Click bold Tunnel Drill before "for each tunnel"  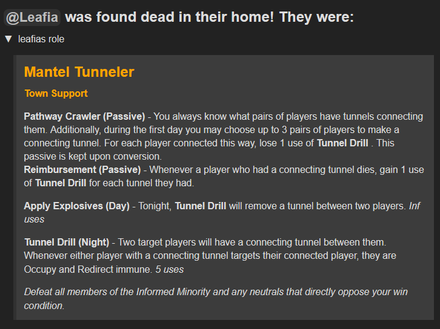(x=61, y=183)
